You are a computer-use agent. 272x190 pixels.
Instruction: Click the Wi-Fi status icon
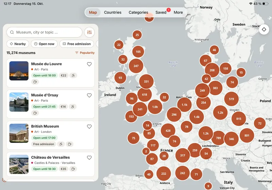tap(251, 4)
